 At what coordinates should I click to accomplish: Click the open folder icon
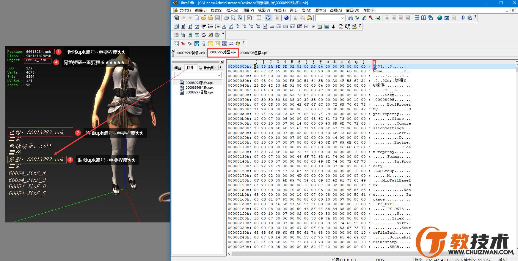tap(204, 18)
